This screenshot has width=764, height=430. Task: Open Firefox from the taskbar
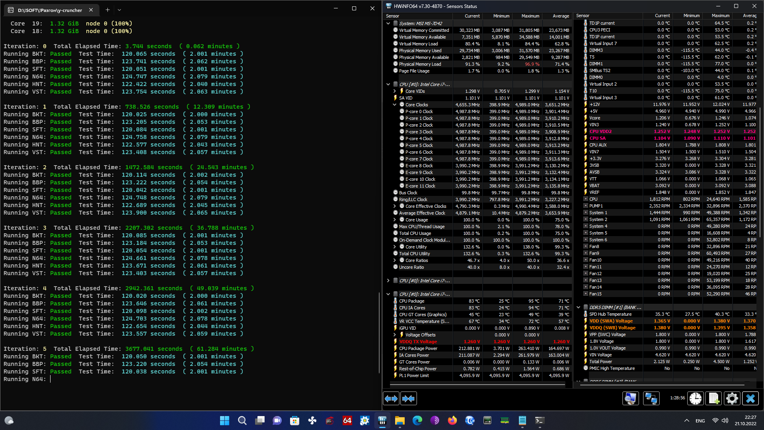coord(452,420)
